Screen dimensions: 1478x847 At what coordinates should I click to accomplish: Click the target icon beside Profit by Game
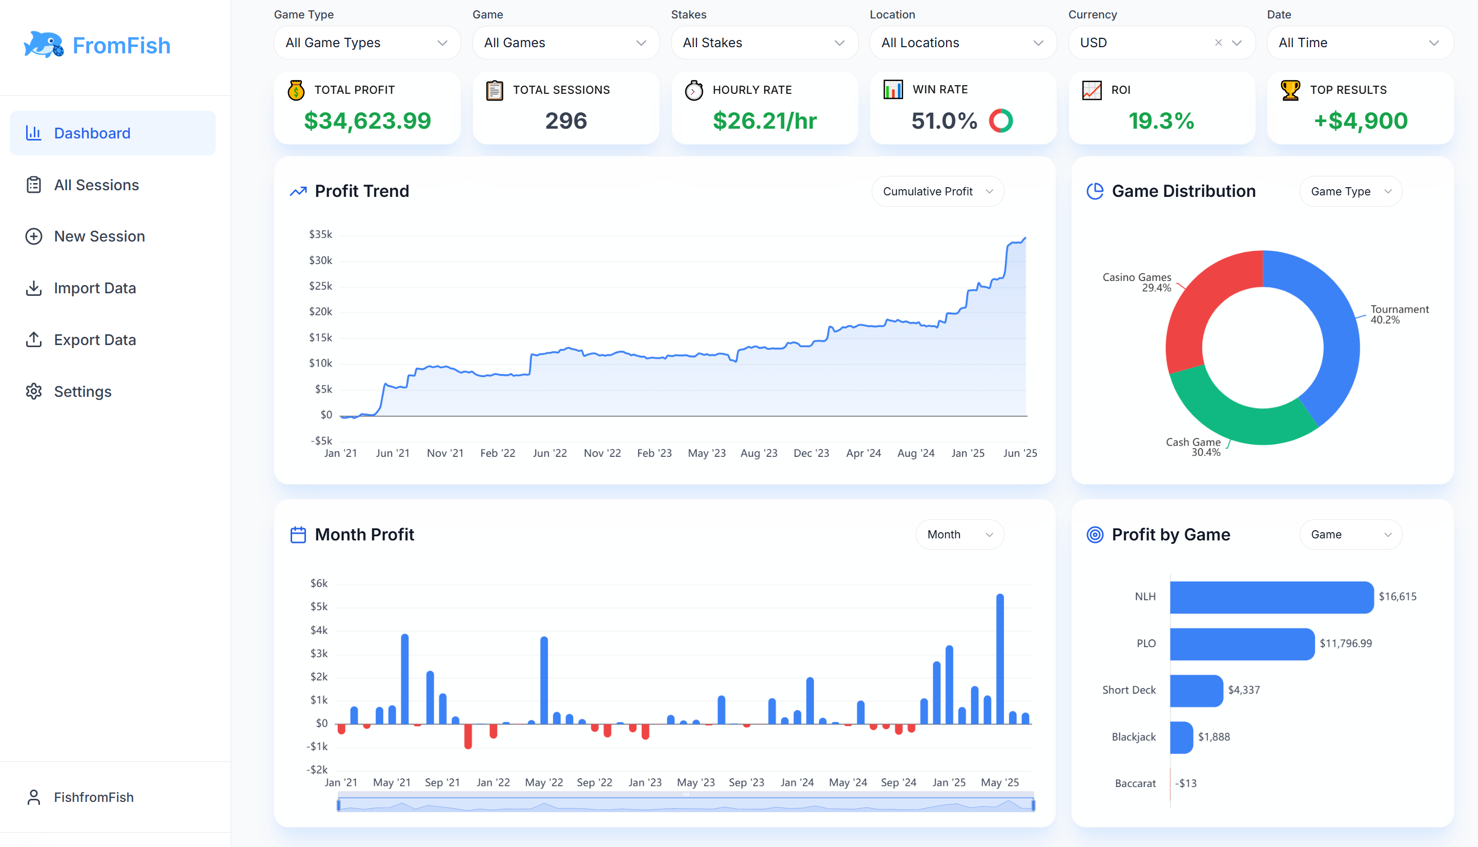coord(1095,534)
